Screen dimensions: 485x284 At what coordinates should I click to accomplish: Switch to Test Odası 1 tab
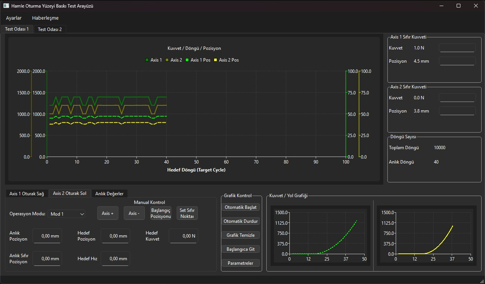tap(17, 29)
